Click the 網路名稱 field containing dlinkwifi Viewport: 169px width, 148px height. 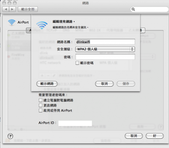(105, 42)
